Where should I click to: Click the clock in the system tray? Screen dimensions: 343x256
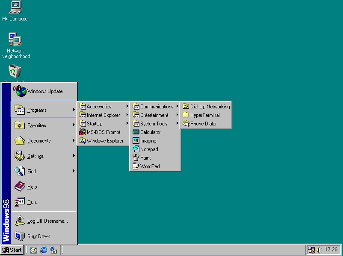point(331,250)
